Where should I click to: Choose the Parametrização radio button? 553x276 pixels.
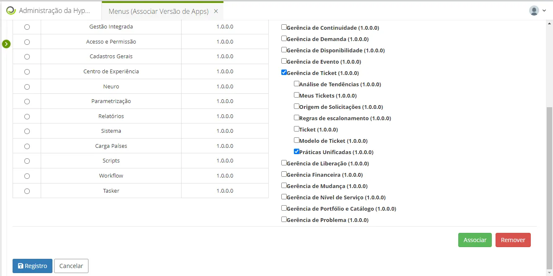(27, 101)
